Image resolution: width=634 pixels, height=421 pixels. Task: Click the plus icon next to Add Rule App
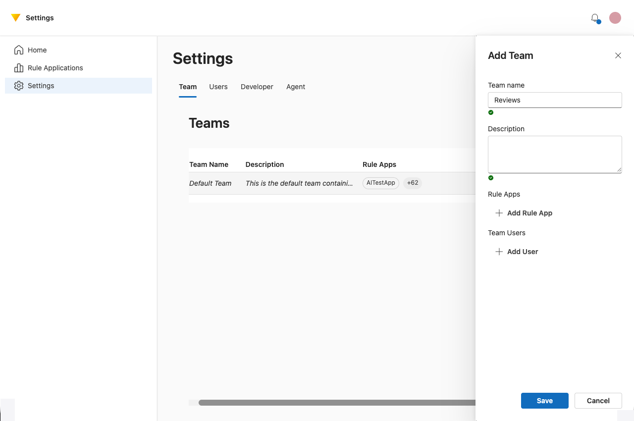click(x=499, y=213)
